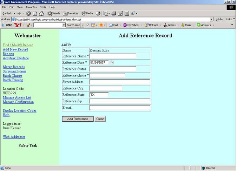Open the Tools menu
The height and width of the screenshot is (171, 236).
(43, 7)
